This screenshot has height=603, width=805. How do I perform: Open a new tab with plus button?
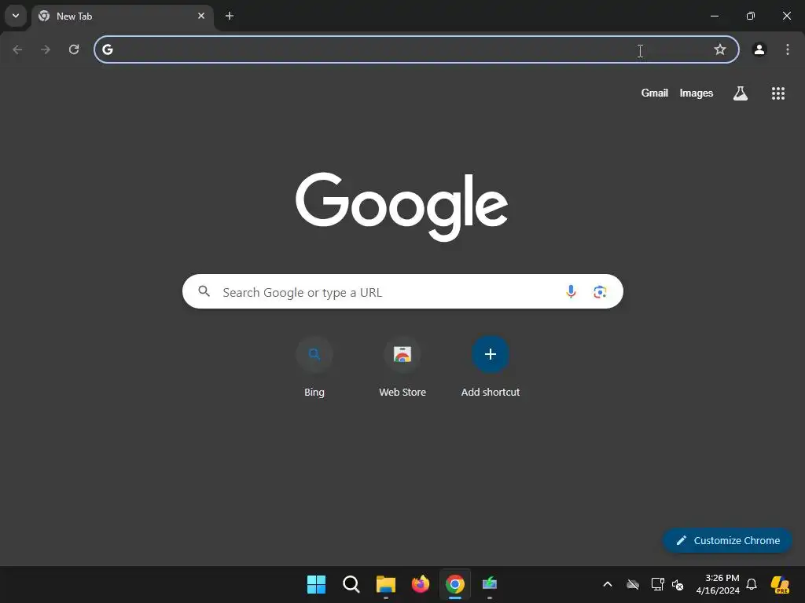point(230,16)
